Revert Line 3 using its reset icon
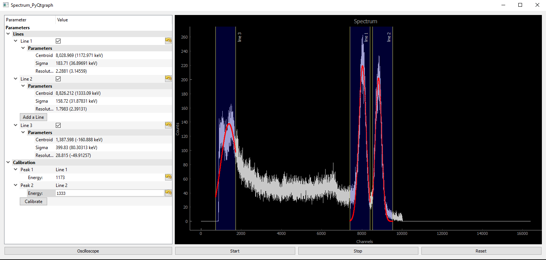546x260 pixels. tap(168, 125)
